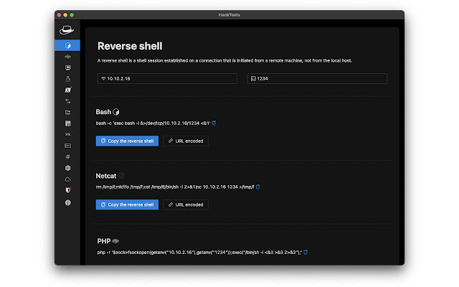Open the PowerShell sidebar icon
The width and height of the screenshot is (459, 287).
point(68,90)
